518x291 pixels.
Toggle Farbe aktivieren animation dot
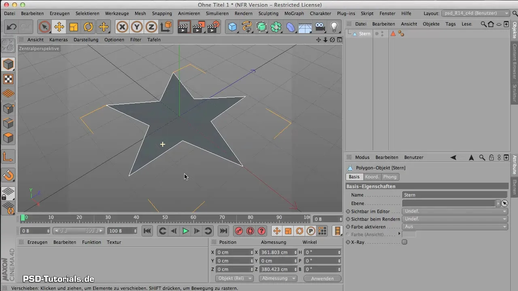coord(348,227)
